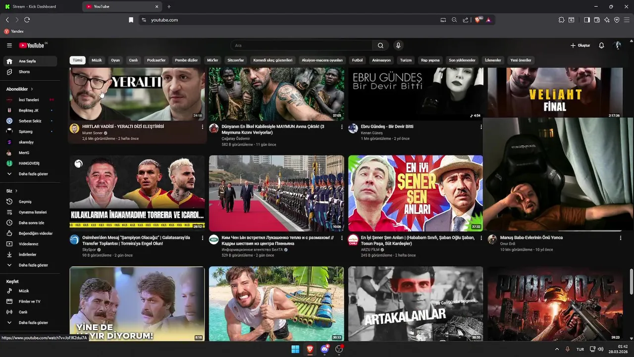This screenshot has height=357, width=634.
Task: Open Windows Start menu
Action: pos(295,349)
